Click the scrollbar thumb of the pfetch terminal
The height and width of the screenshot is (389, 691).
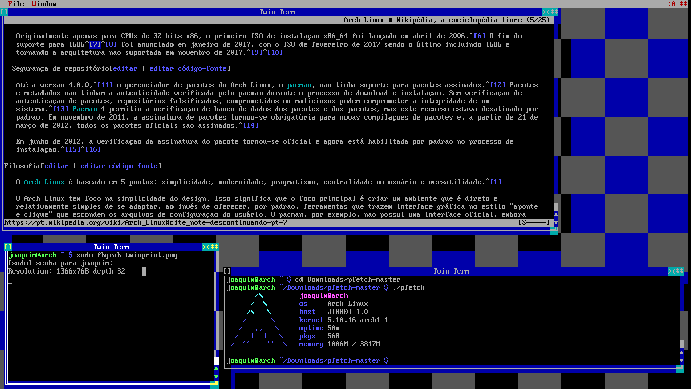point(682,344)
